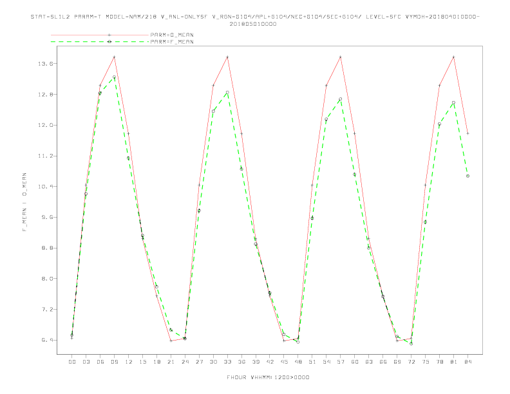Click x-axis tick label 39
Image resolution: width=510 pixels, height=394 pixels.
[256, 362]
